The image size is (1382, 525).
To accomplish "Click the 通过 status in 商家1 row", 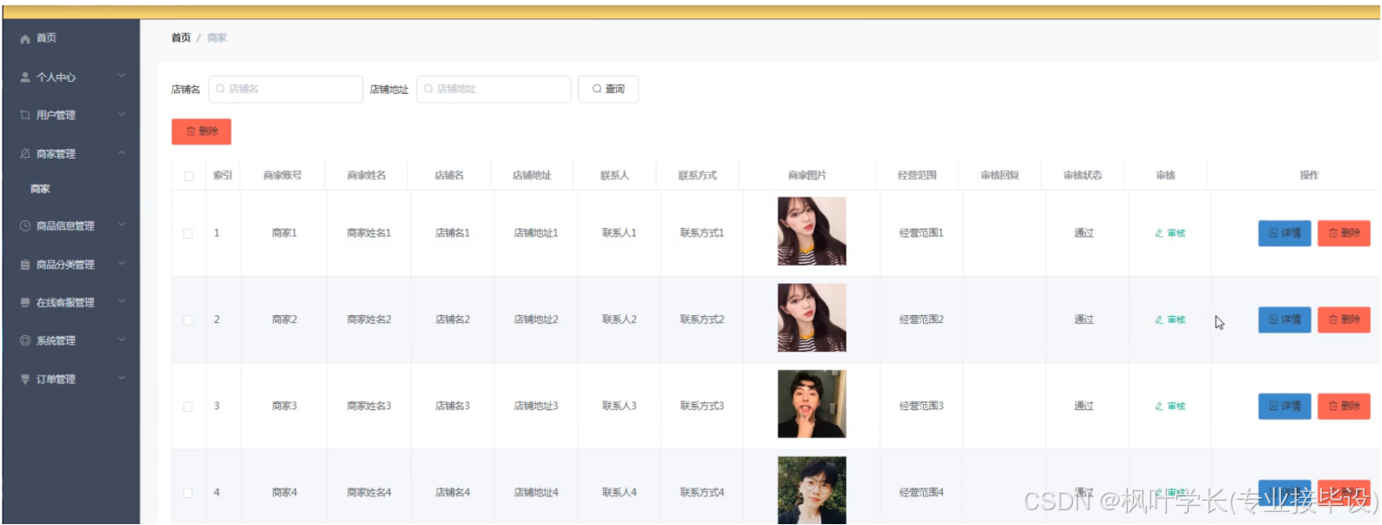I will click(1084, 233).
